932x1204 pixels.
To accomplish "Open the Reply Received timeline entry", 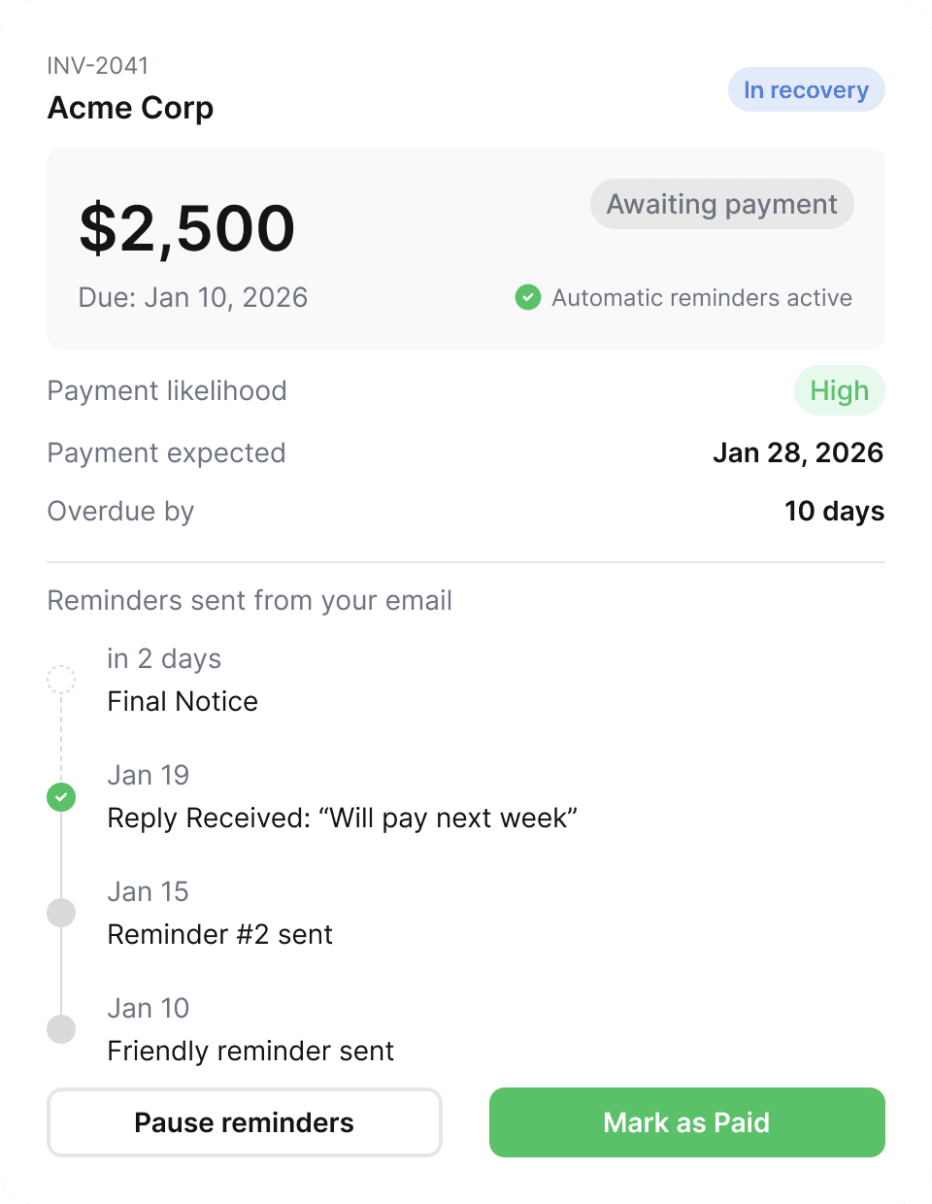I will click(342, 818).
